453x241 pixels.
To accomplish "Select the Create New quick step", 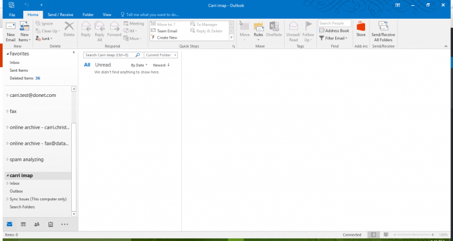I will (x=164, y=37).
